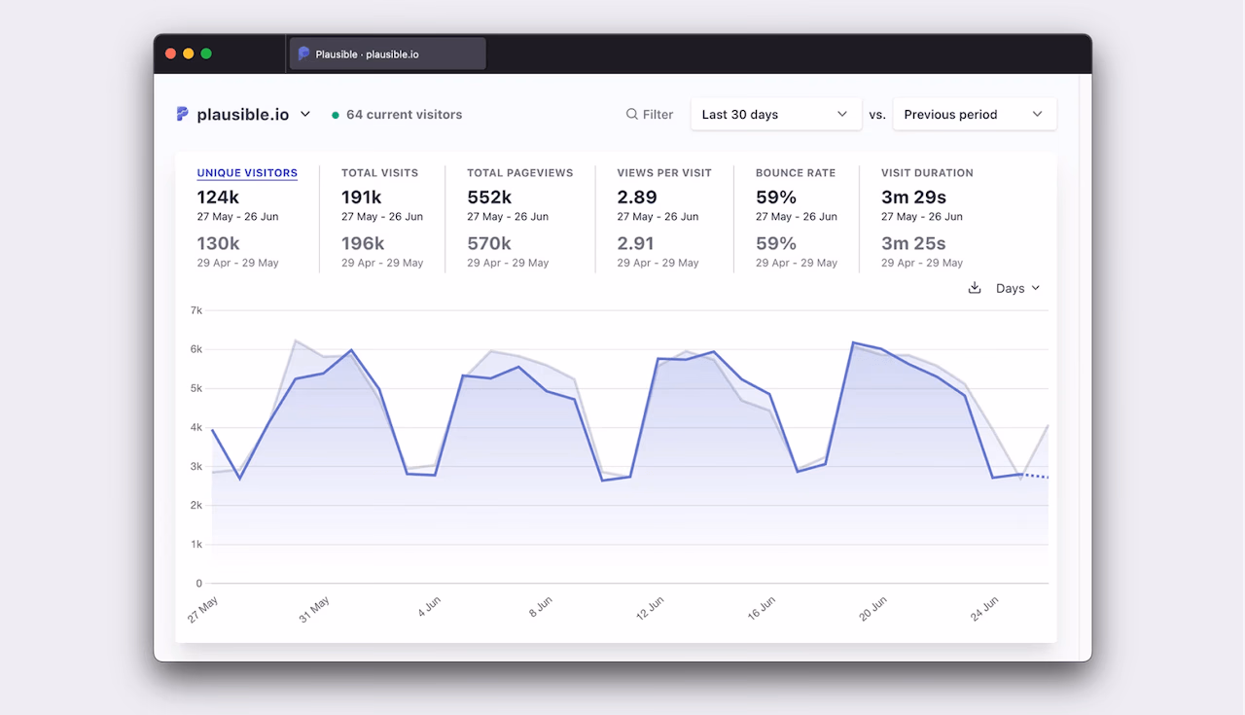This screenshot has width=1245, height=715.
Task: Show the Visit Duration metric
Action: pos(927,173)
